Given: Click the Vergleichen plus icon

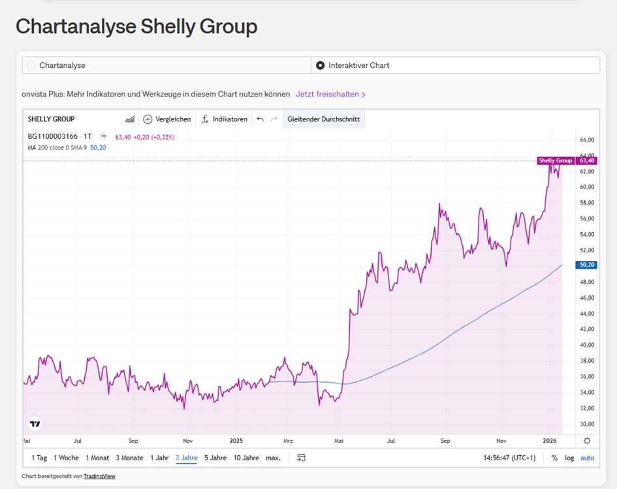Looking at the screenshot, I should click(x=148, y=119).
